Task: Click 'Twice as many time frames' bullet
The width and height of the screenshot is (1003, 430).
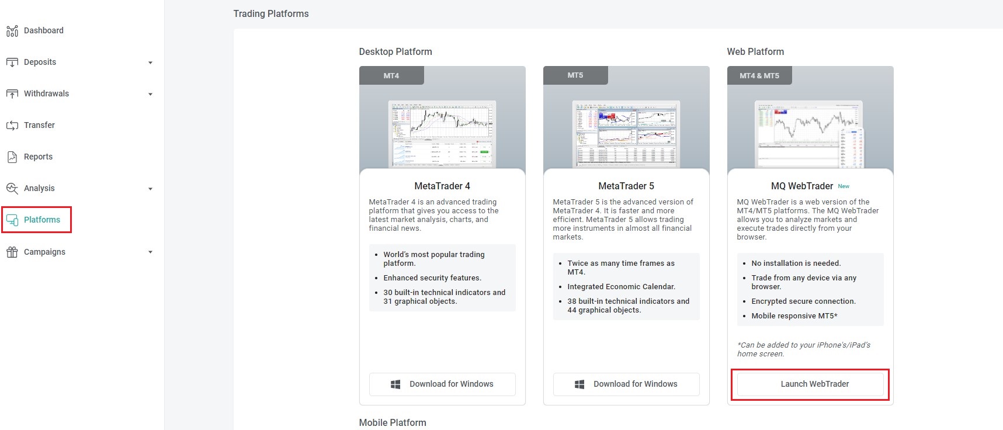Action: click(621, 268)
